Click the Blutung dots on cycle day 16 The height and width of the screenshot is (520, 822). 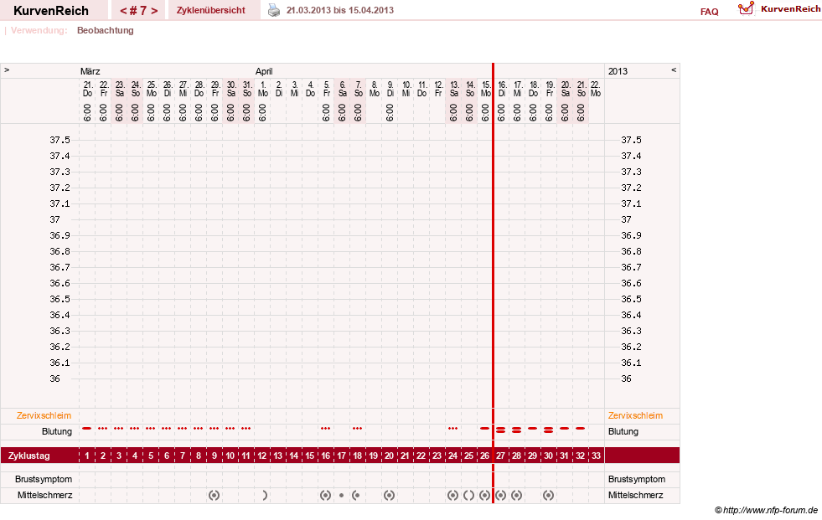tap(326, 429)
